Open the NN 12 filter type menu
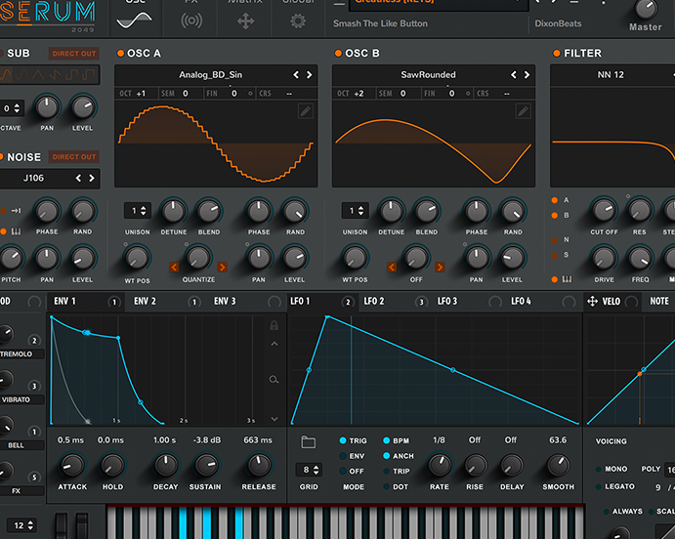Screen dimensions: 675x539 point(612,74)
